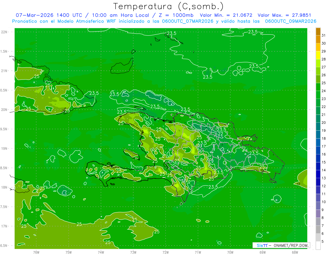The width and height of the screenshot is (331, 256).
Task: Click the 68W longitude axis label
Action: (295, 252)
